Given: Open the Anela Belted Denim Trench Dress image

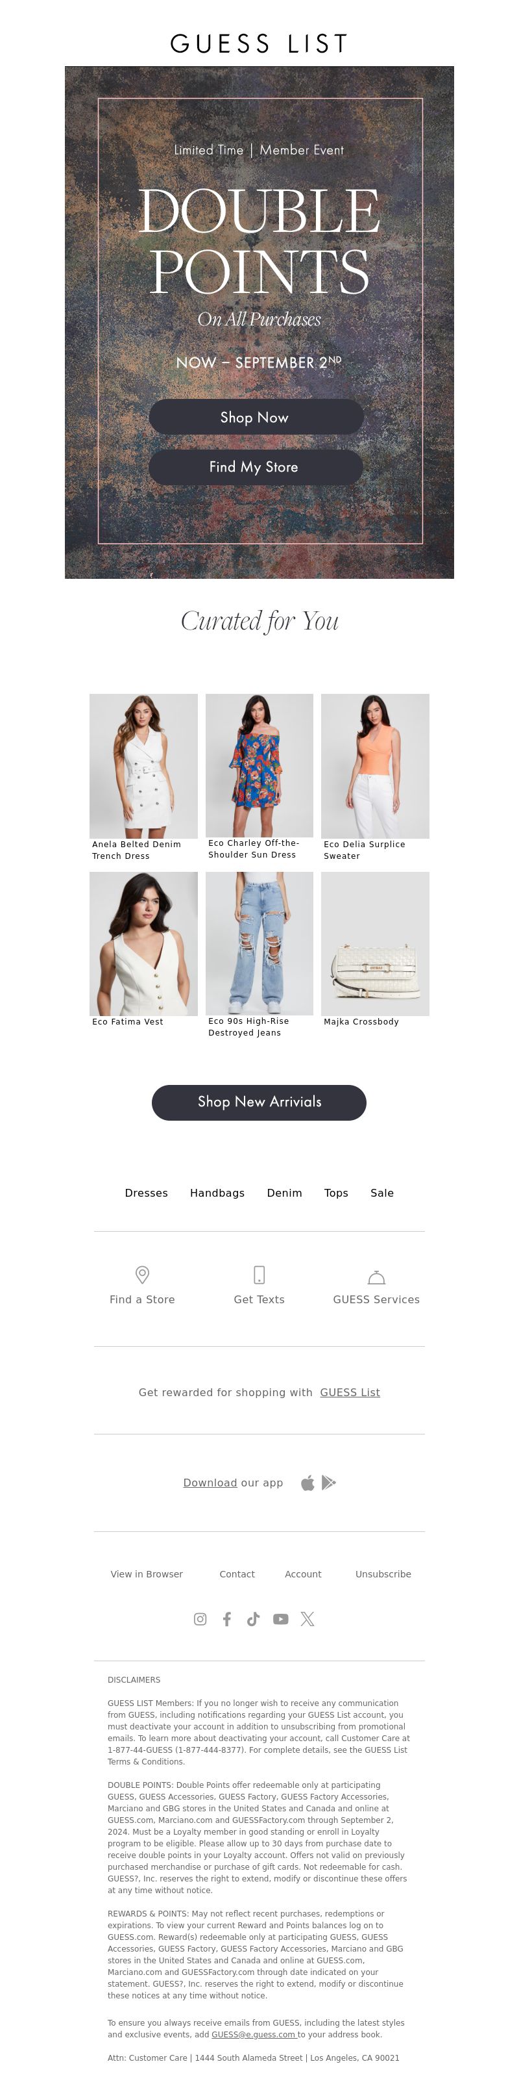Looking at the screenshot, I should coord(143,766).
